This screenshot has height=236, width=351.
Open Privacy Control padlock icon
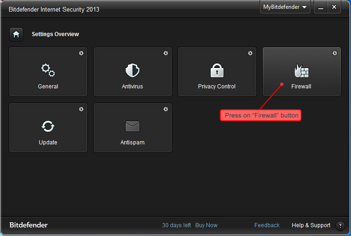pos(217,70)
